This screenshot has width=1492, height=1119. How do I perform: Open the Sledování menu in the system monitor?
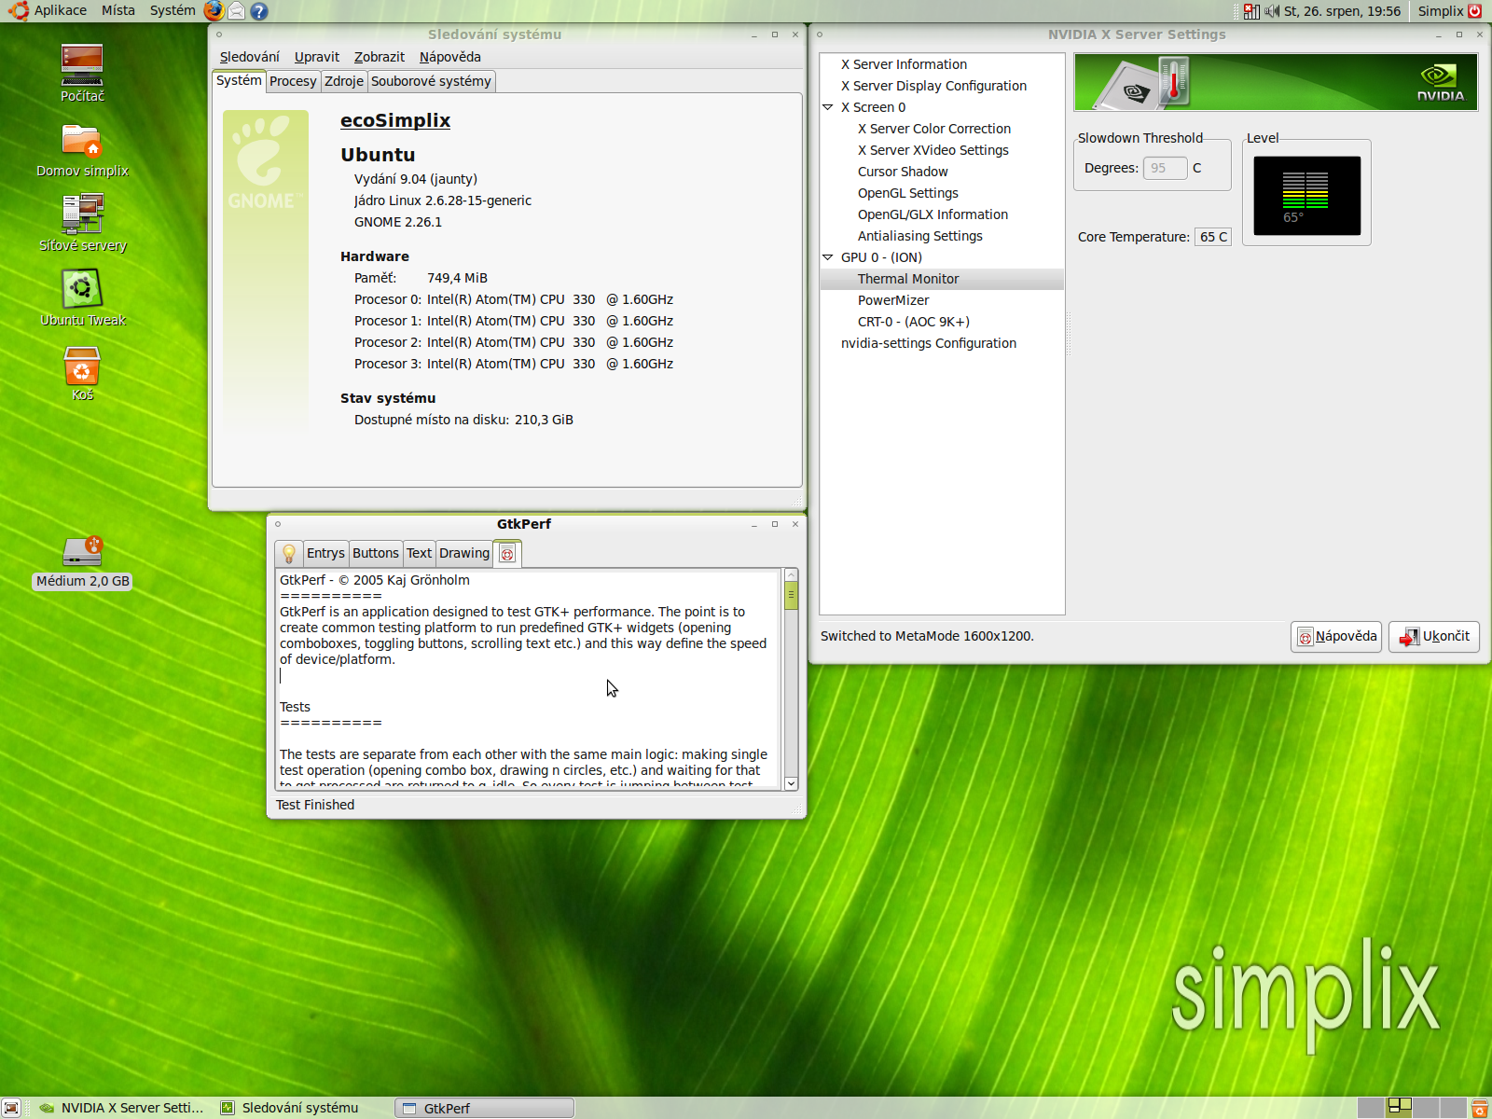coord(249,57)
